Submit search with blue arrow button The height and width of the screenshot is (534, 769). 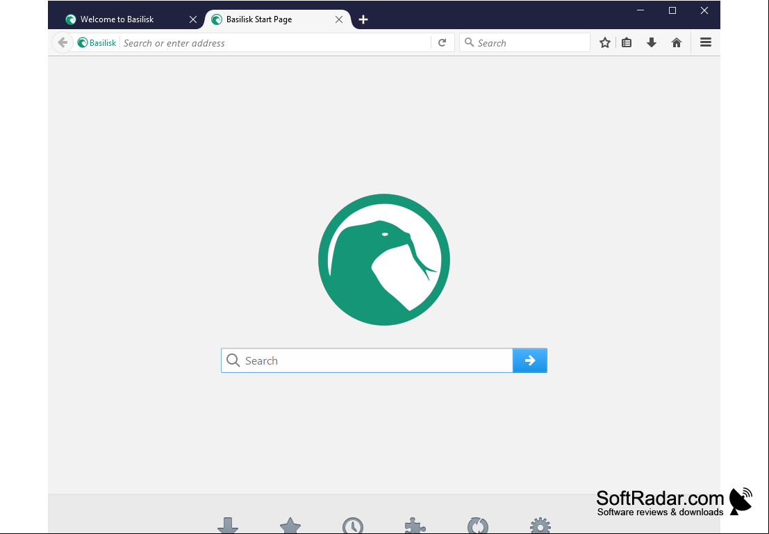point(529,360)
